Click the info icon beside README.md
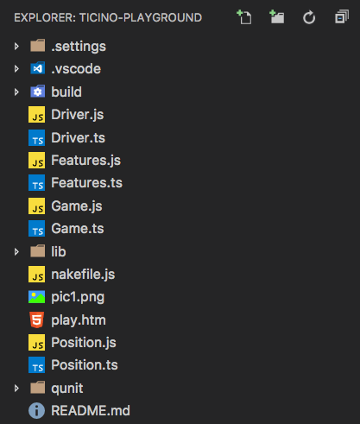Screen dimensions: 360x424 click(36, 410)
